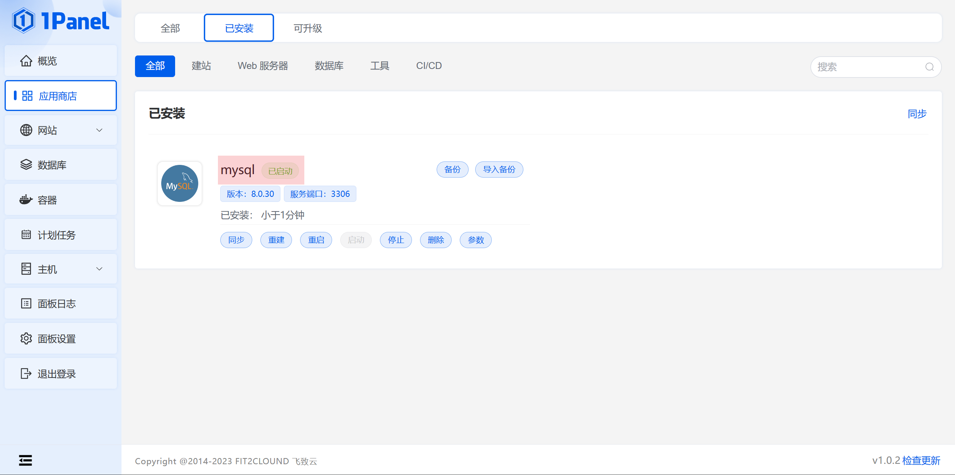Switch to the top 全部 tab
The image size is (955, 475).
coord(170,28)
